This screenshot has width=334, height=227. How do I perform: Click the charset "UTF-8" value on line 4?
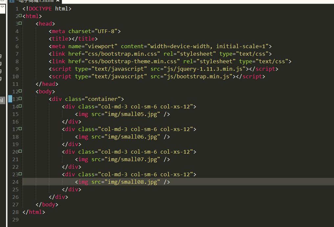106,31
